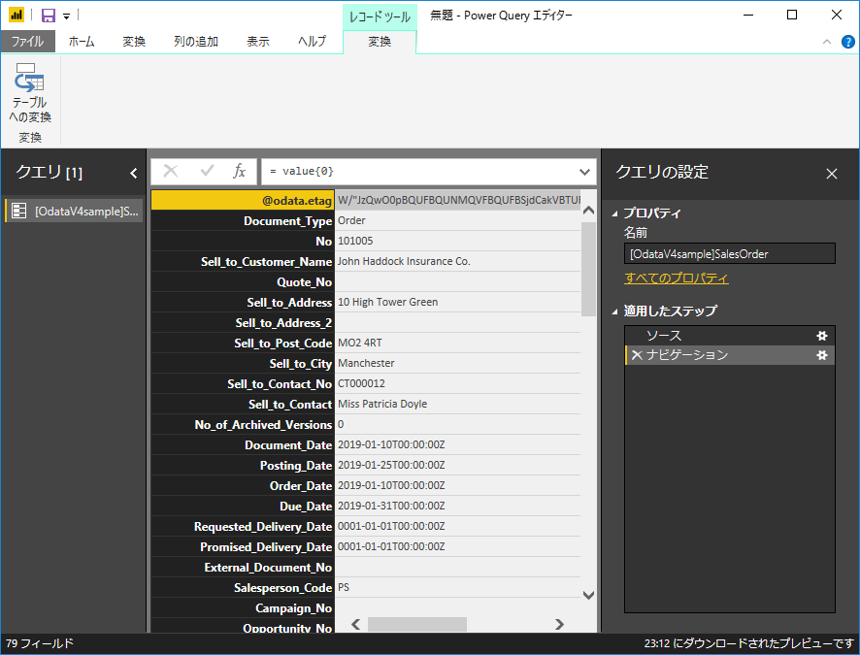Image resolution: width=860 pixels, height=655 pixels.
Task: Expand the formula bar dropdown arrow
Action: coord(584,171)
